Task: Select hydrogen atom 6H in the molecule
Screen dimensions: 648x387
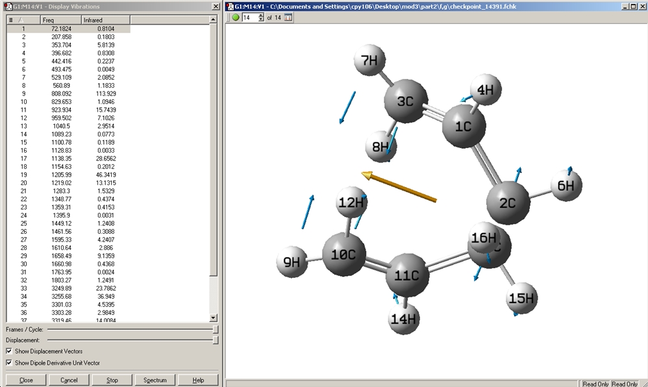Action: click(566, 186)
